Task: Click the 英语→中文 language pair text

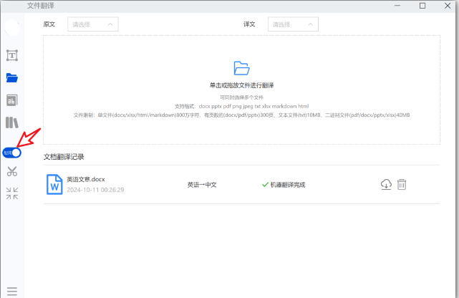Action: click(202, 185)
